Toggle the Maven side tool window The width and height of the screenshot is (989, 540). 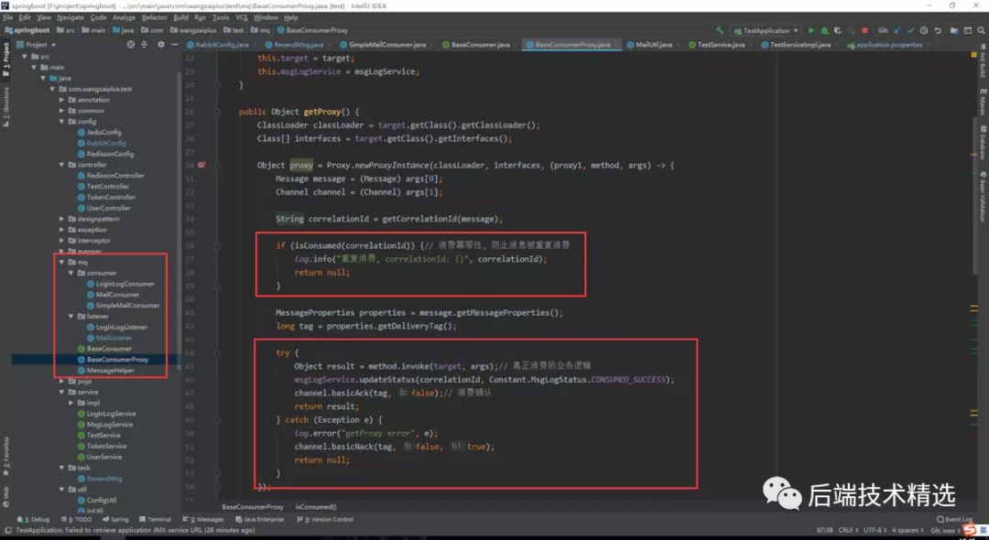[983, 103]
